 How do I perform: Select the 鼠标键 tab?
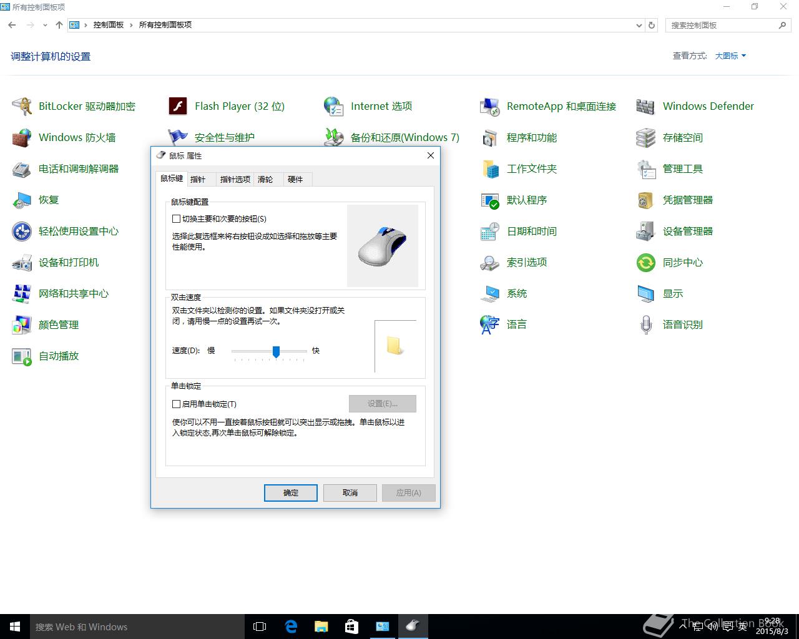172,178
